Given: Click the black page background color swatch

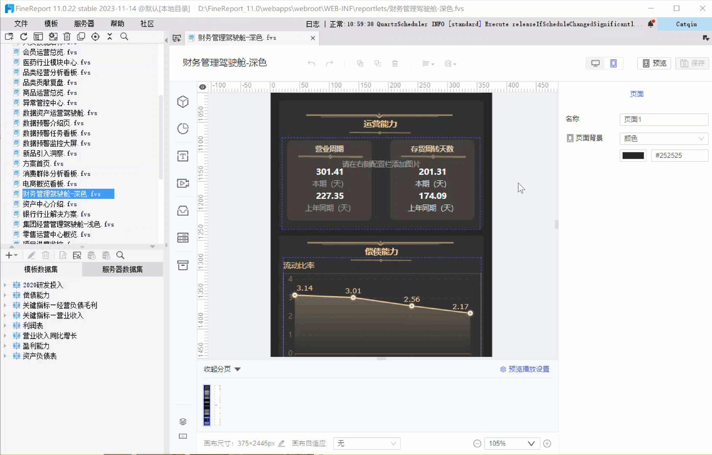Looking at the screenshot, I should coord(633,155).
